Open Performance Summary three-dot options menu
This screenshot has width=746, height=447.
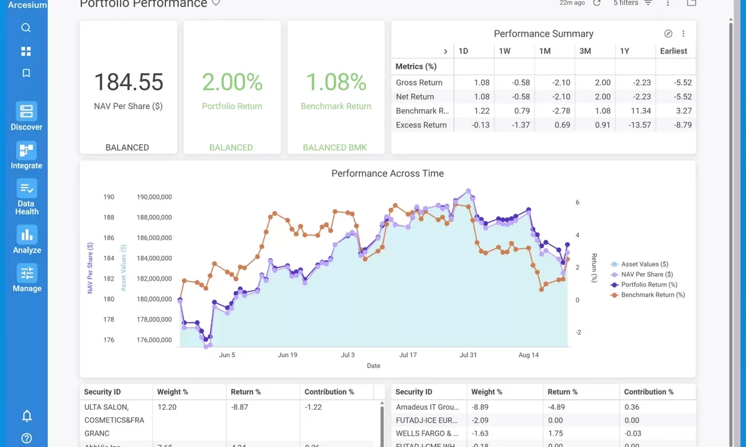pos(683,34)
